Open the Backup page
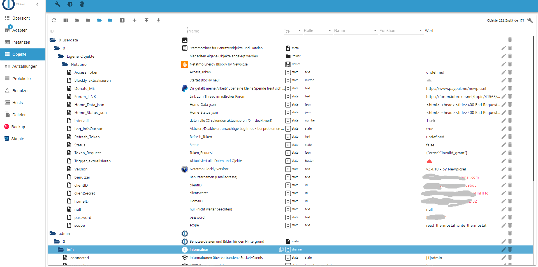This screenshot has width=538, height=267. [23, 127]
